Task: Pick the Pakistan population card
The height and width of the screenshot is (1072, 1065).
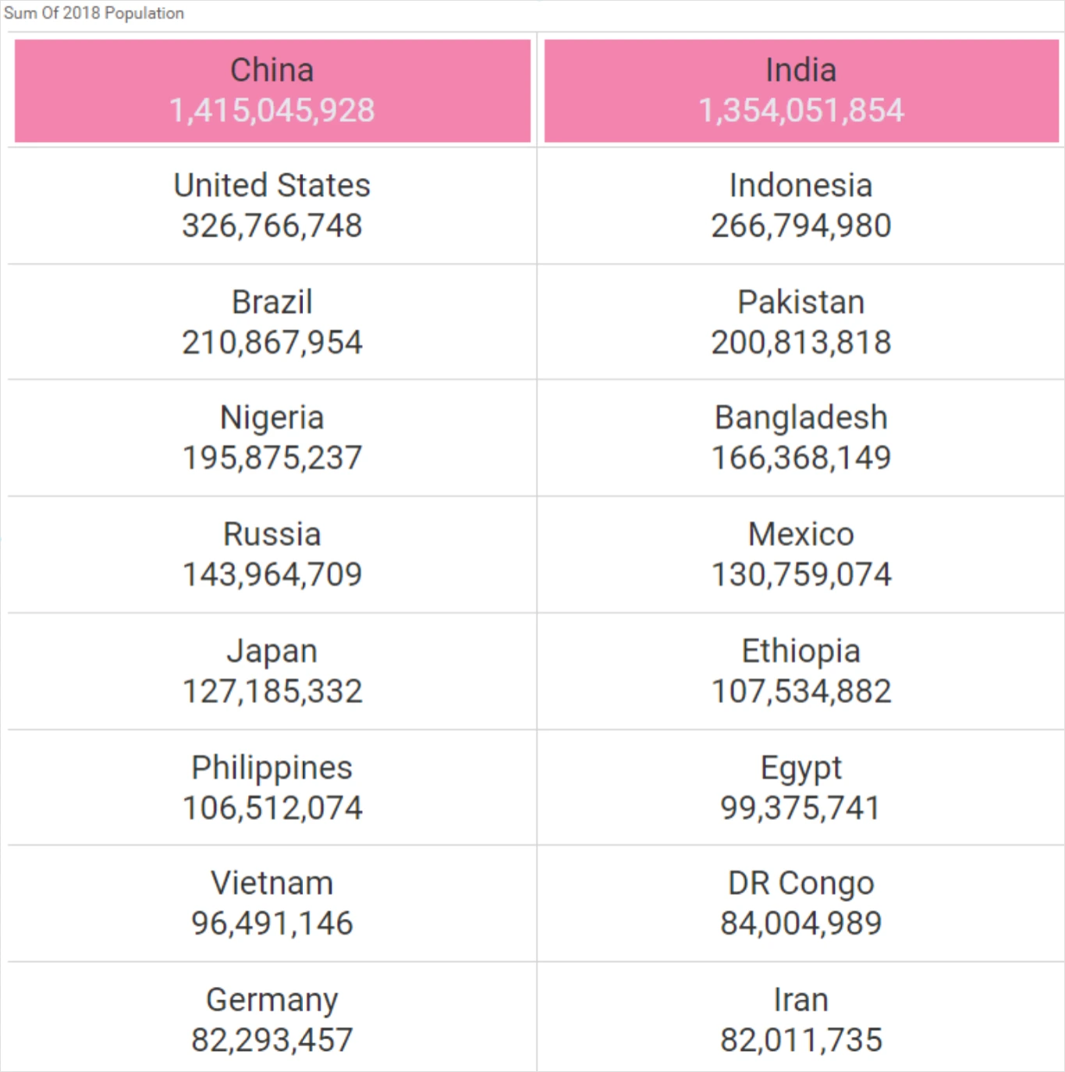Action: 801,321
